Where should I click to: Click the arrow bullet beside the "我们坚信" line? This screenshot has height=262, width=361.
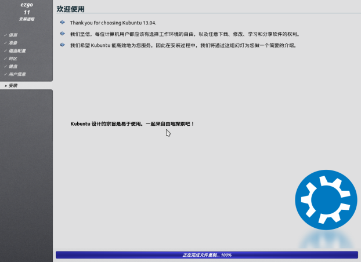click(63, 34)
